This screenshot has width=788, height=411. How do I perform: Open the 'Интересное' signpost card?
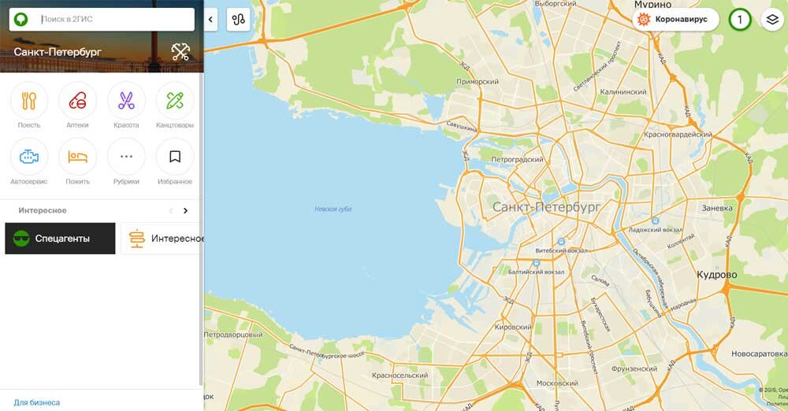(x=163, y=238)
